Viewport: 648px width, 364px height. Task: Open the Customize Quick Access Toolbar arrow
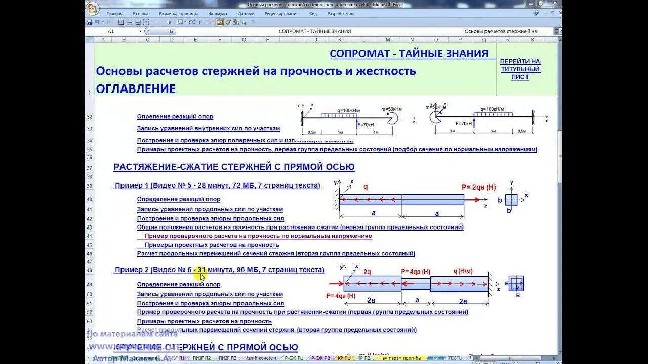coord(253,22)
